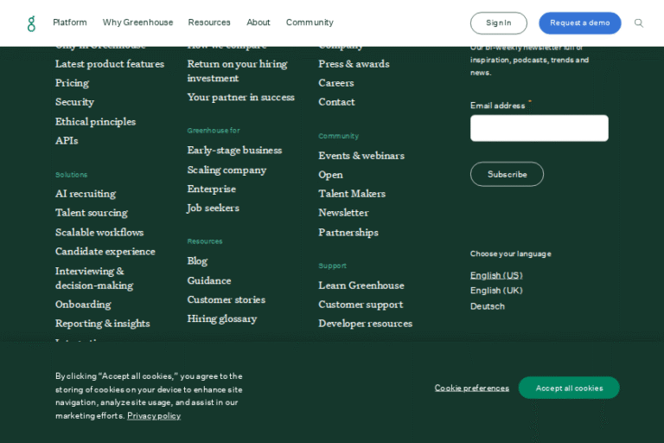Visit the AI recruiting solution page

[86, 194]
